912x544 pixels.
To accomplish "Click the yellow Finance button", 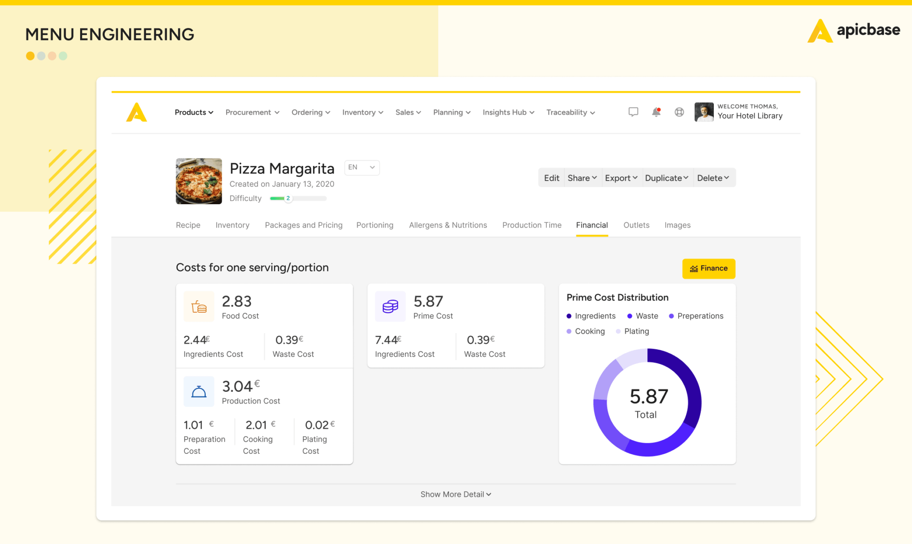I will [708, 268].
